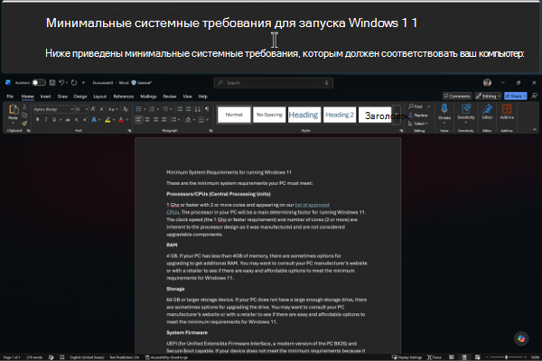Apply the No Spacing style
The height and width of the screenshot is (361, 542).
[269, 115]
